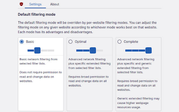Click the Optimal label text
The width and height of the screenshot is (179, 112).
pos(81,42)
